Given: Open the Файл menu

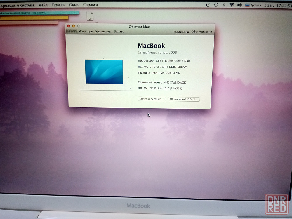Looking at the screenshot, I should tap(43, 5).
